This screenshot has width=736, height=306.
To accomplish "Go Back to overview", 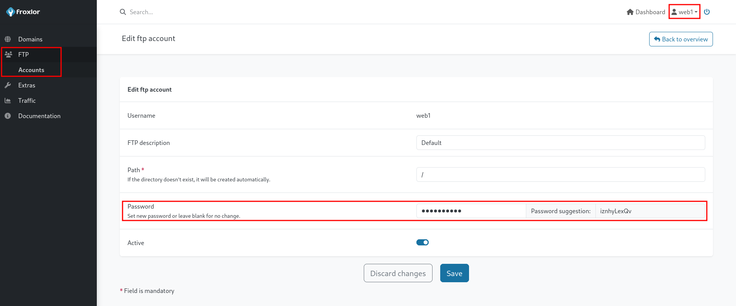I will tap(681, 39).
